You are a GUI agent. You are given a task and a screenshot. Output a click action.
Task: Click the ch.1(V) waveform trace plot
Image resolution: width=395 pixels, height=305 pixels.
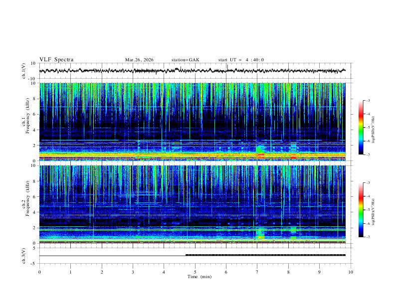tap(196, 71)
